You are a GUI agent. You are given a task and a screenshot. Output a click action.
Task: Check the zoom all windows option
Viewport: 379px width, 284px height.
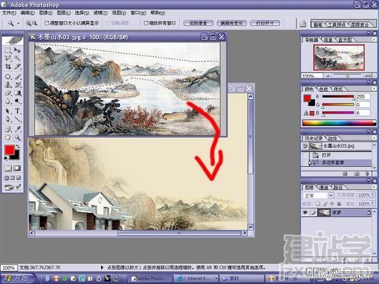pyautogui.click(x=146, y=24)
